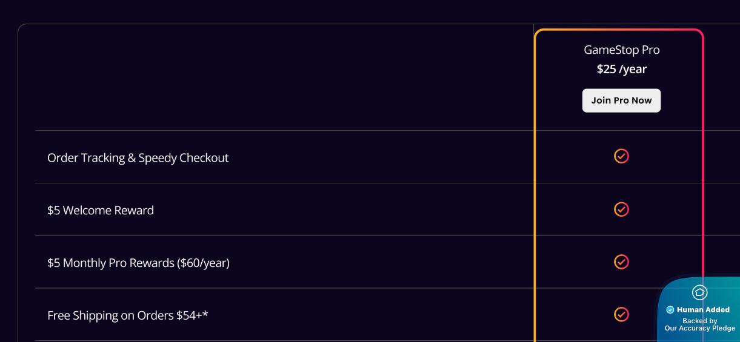
Task: Click the Backed by text in the badge
Action: [x=700, y=321]
